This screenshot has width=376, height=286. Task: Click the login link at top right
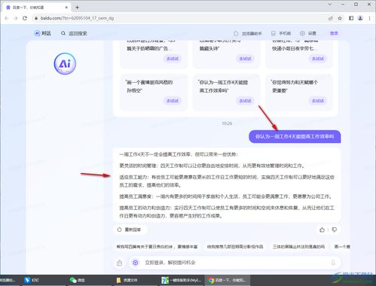(334, 33)
